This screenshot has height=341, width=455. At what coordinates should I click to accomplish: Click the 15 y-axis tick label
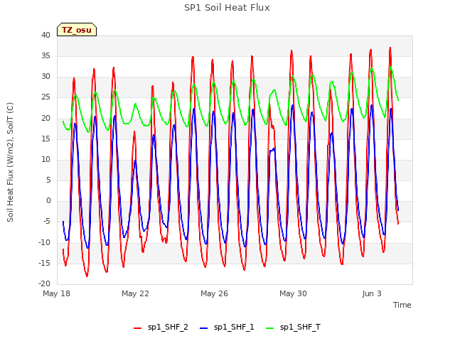click(45, 139)
